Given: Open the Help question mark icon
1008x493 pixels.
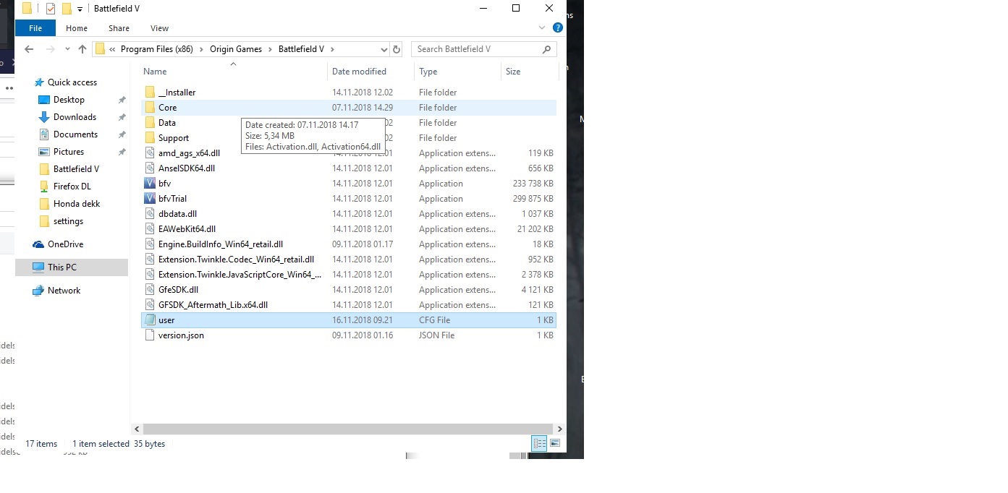Looking at the screenshot, I should [x=557, y=27].
